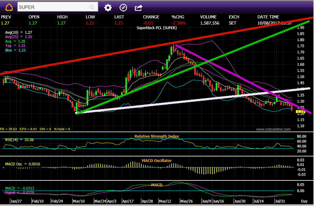Image resolution: width=314 pixels, height=206 pixels.
Task: Click the Relative Strength Index title
Action: point(157,136)
